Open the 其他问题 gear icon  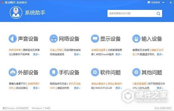pos(136,72)
